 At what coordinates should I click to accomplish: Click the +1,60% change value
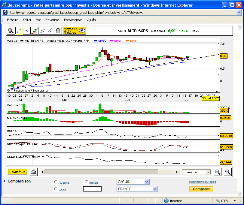click(182, 31)
